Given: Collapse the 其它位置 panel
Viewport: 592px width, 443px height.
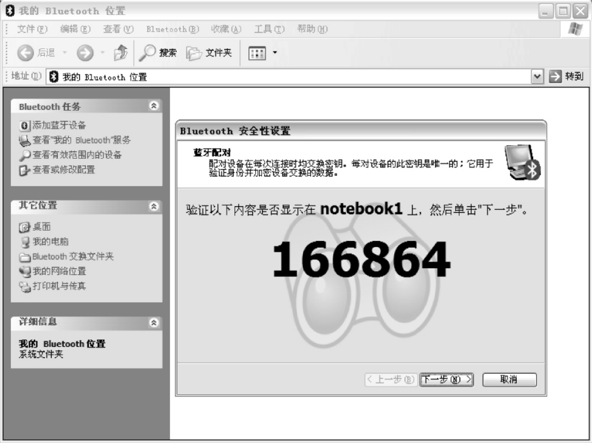Looking at the screenshot, I should point(154,206).
